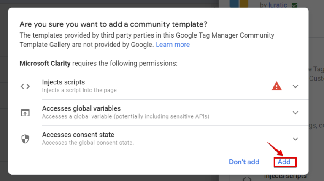Click the green verified checkmark beside luratic
The height and width of the screenshot is (181, 324).
pyautogui.click(x=294, y=5)
